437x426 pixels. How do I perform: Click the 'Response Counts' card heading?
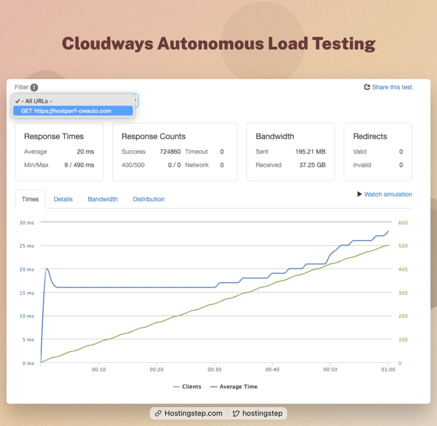[x=153, y=136]
